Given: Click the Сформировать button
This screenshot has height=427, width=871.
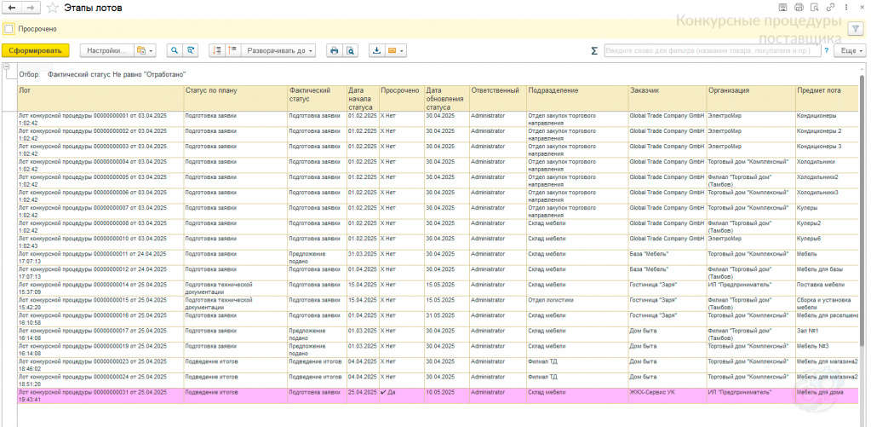Looking at the screenshot, I should [x=36, y=50].
